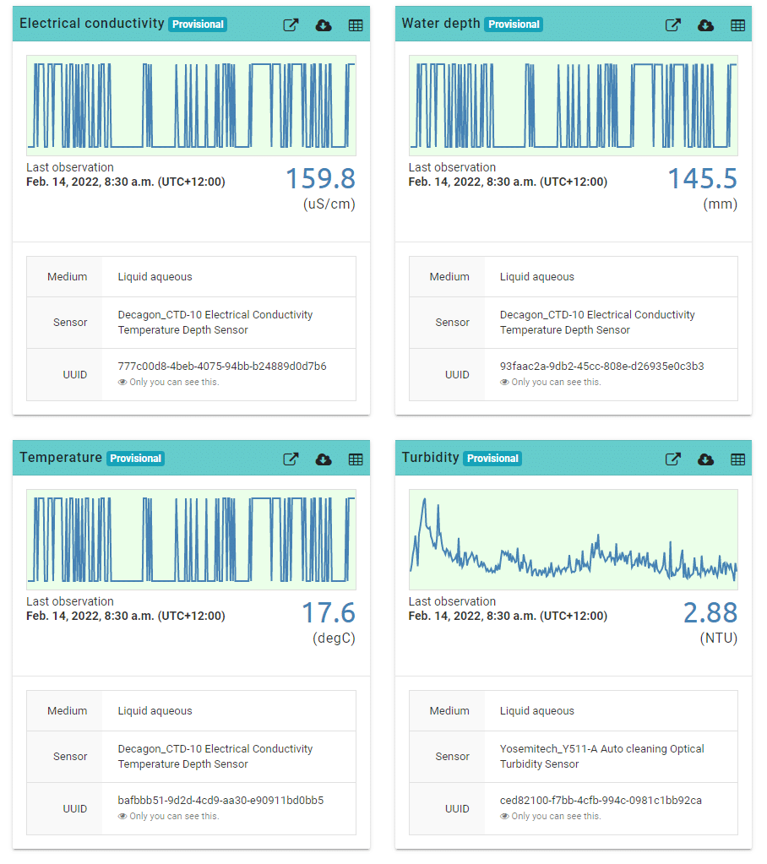The height and width of the screenshot is (864, 767).
Task: Click eye icon under Water depth UUID
Action: click(504, 383)
